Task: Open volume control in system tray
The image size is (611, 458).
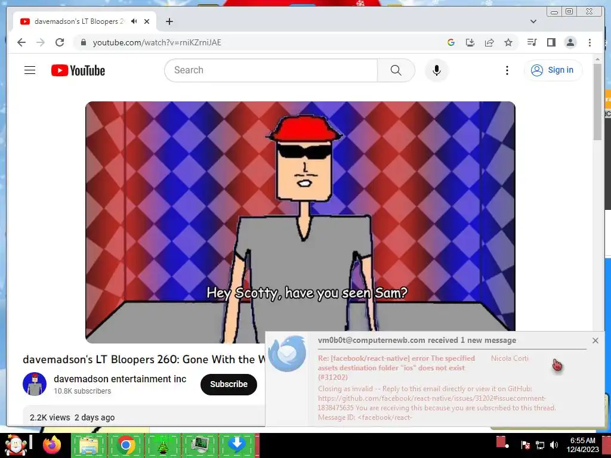Action: pyautogui.click(x=554, y=445)
